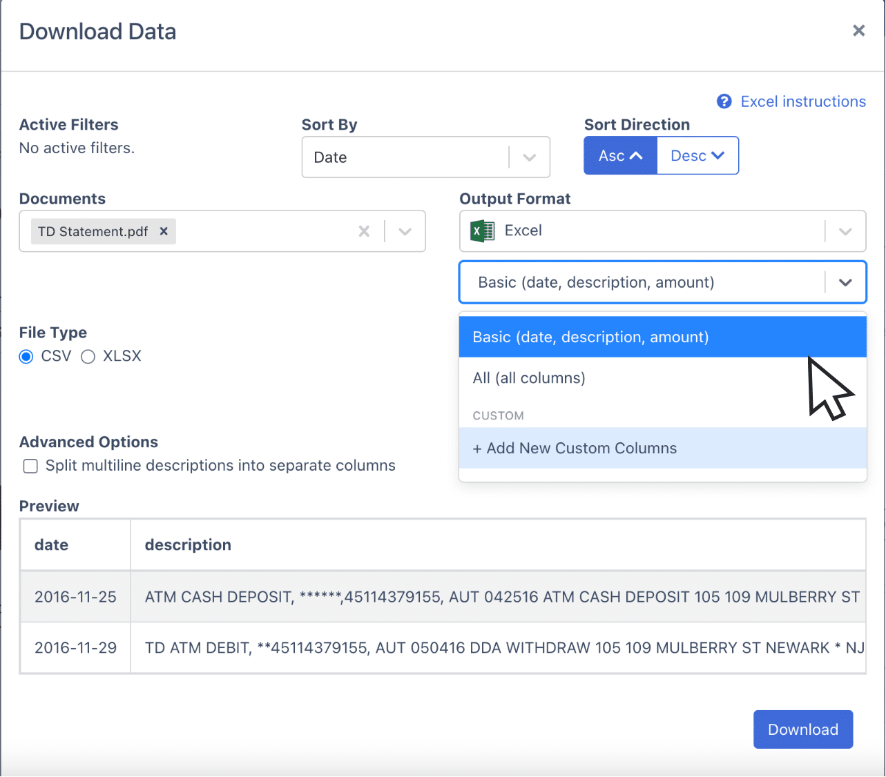Screen dimensions: 886x777
Task: Click the Download button
Action: (x=803, y=729)
